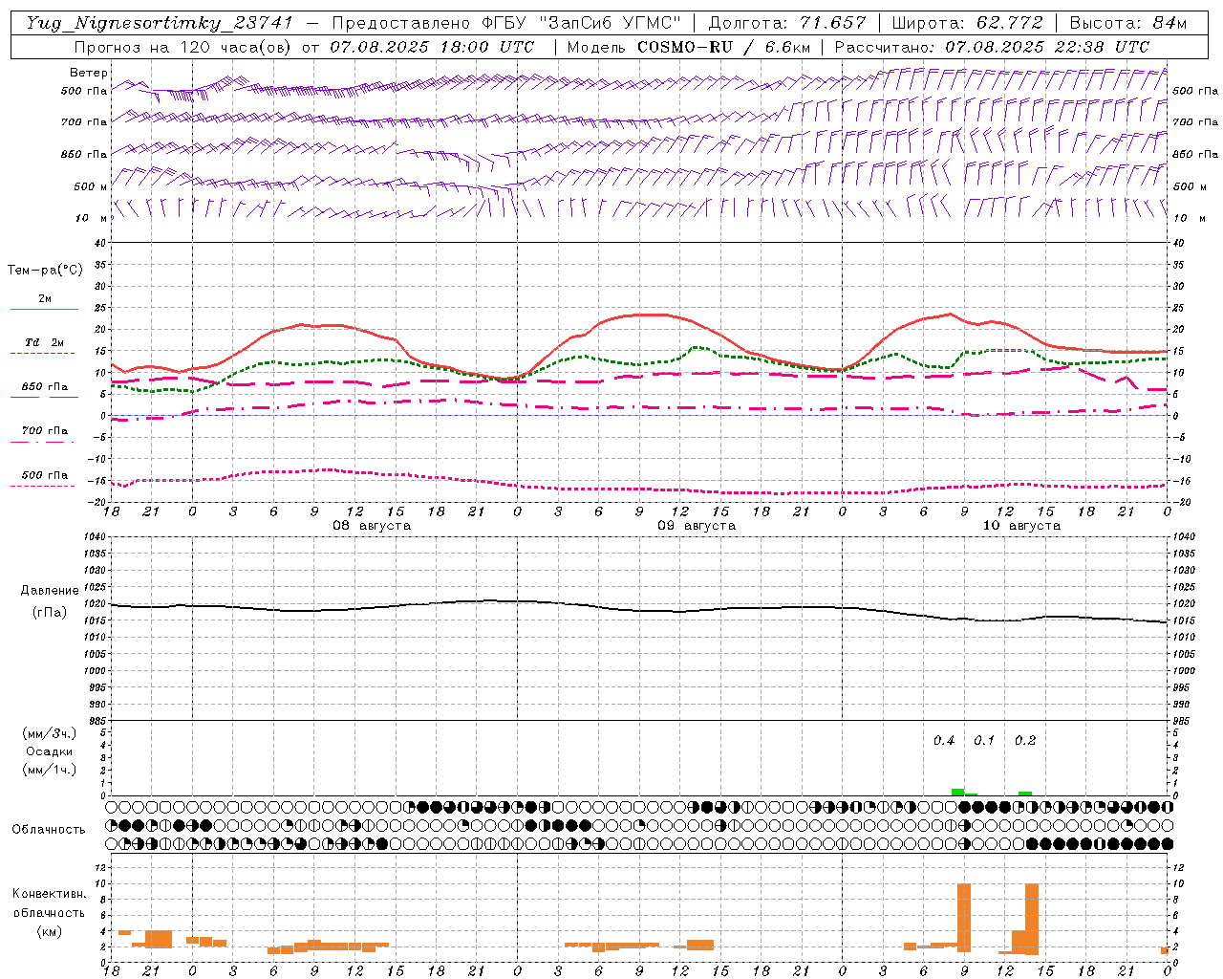The image size is (1223, 979).
Task: Click the Облачность cloud cover label
Action: click(x=49, y=830)
